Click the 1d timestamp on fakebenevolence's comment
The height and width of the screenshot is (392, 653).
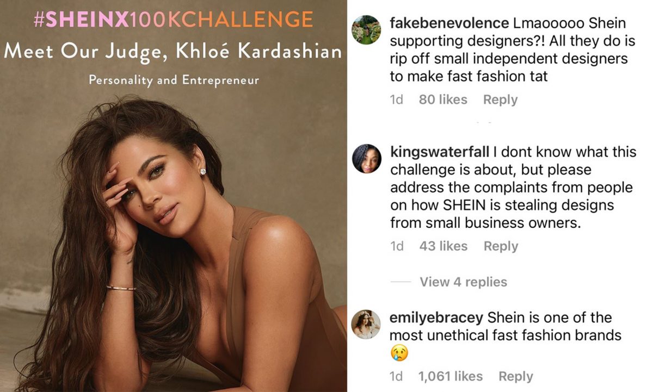pos(397,99)
